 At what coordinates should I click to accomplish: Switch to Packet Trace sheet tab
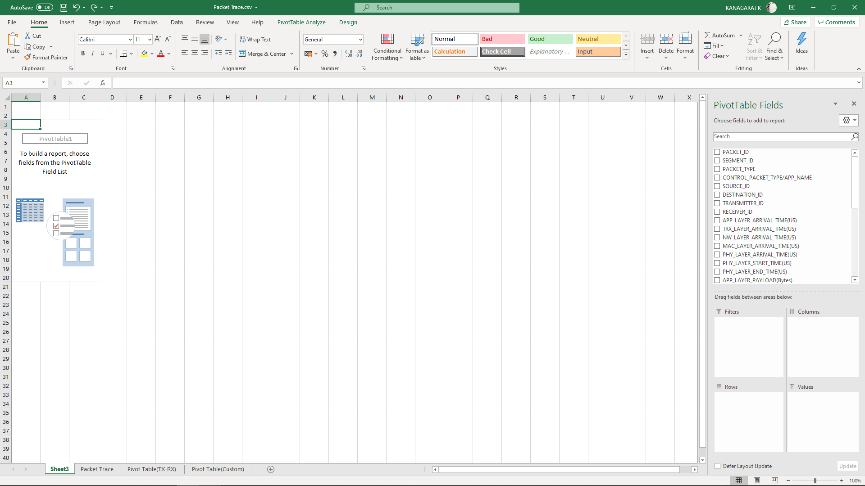point(97,469)
